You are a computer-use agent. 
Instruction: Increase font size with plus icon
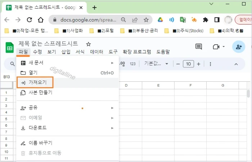click(x=198, y=64)
